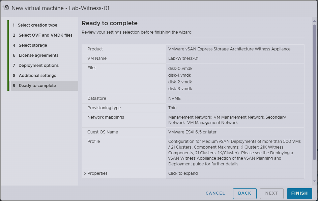This screenshot has width=318, height=201.
Task: Click the scrollbar down arrow
Action: 314,181
